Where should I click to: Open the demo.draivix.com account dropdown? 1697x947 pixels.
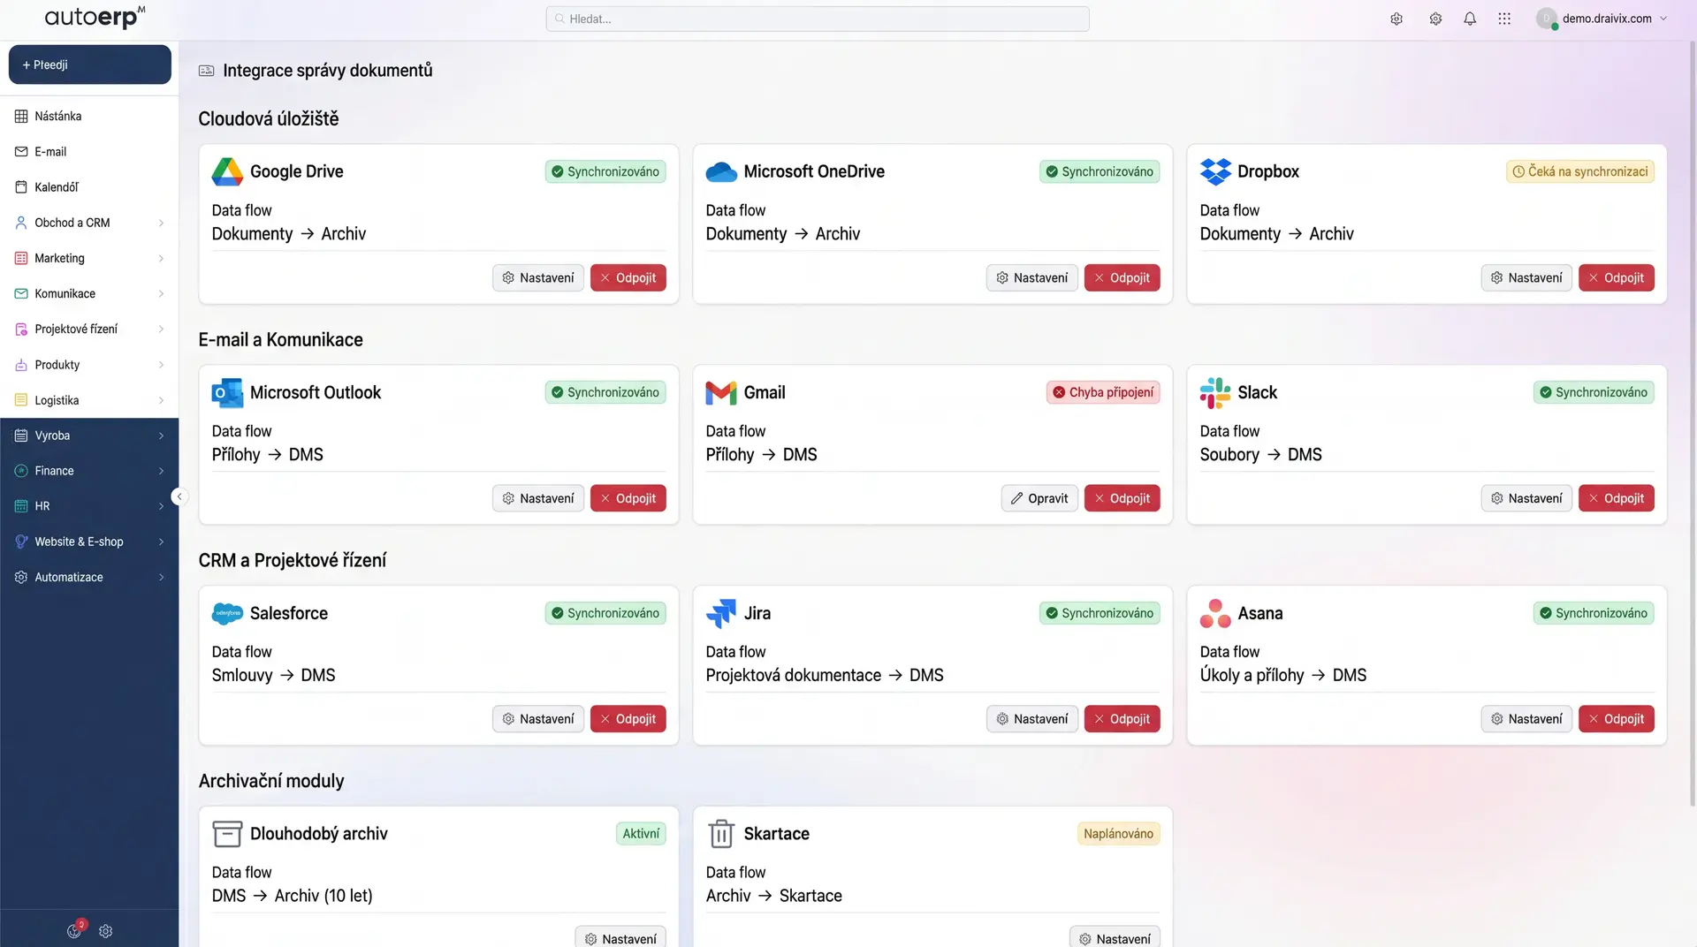(1603, 19)
